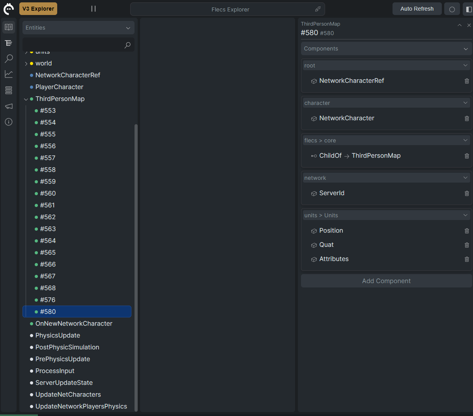Click the entity search input field

[x=73, y=45]
